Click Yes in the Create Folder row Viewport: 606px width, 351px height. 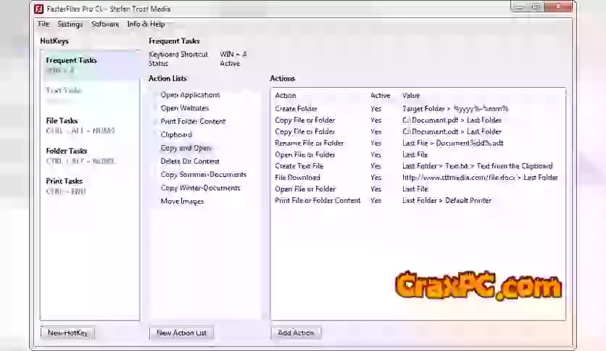375,109
